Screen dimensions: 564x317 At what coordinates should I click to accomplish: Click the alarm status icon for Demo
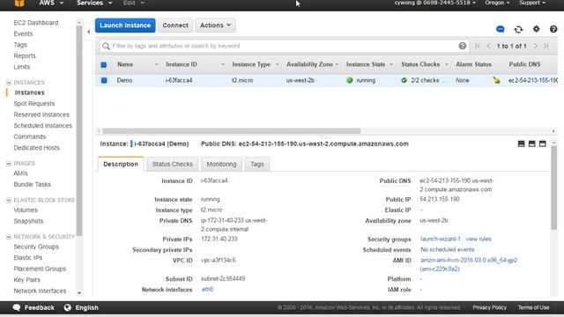pos(496,80)
